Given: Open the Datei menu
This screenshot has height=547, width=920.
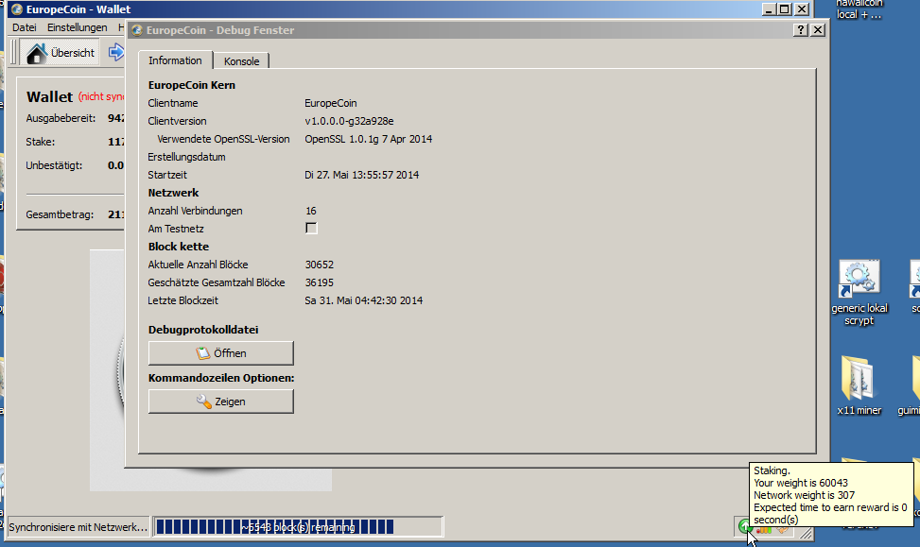Looking at the screenshot, I should pos(24,27).
